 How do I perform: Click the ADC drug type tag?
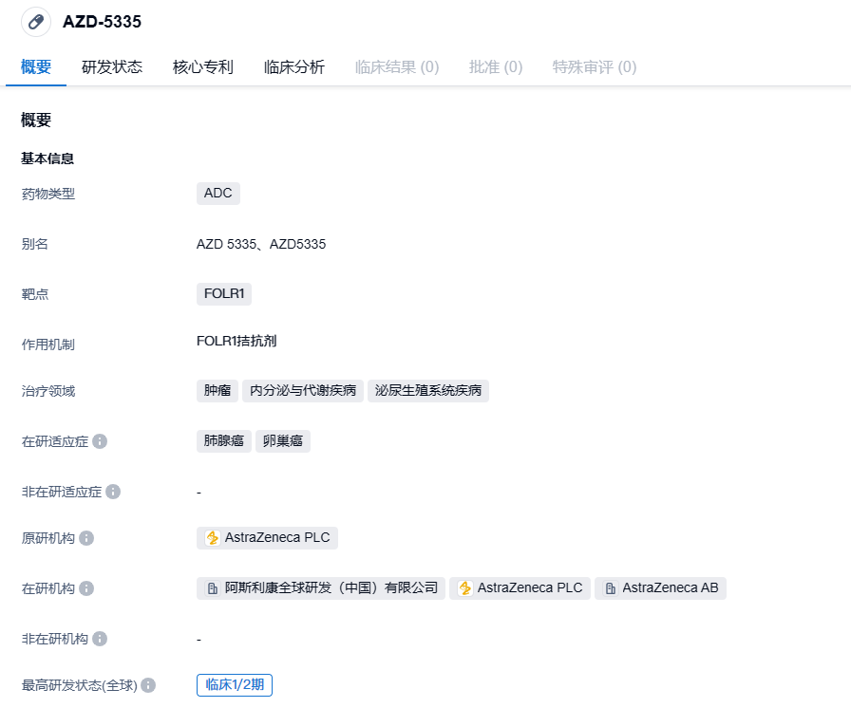(x=217, y=194)
